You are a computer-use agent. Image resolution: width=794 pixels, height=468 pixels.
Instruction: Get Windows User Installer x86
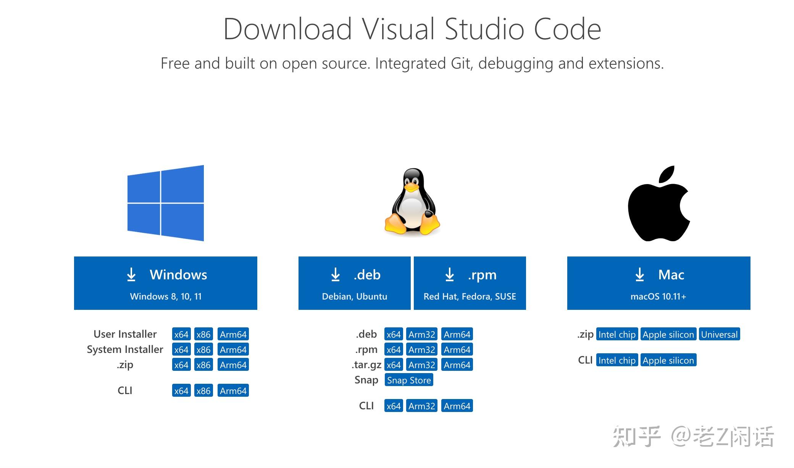coord(203,334)
